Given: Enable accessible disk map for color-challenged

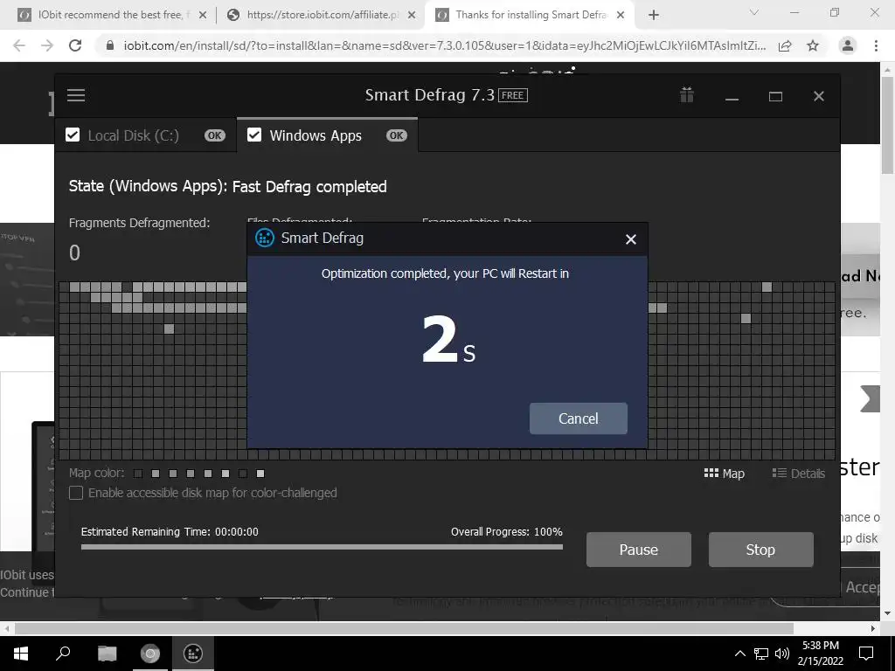Looking at the screenshot, I should click(76, 493).
